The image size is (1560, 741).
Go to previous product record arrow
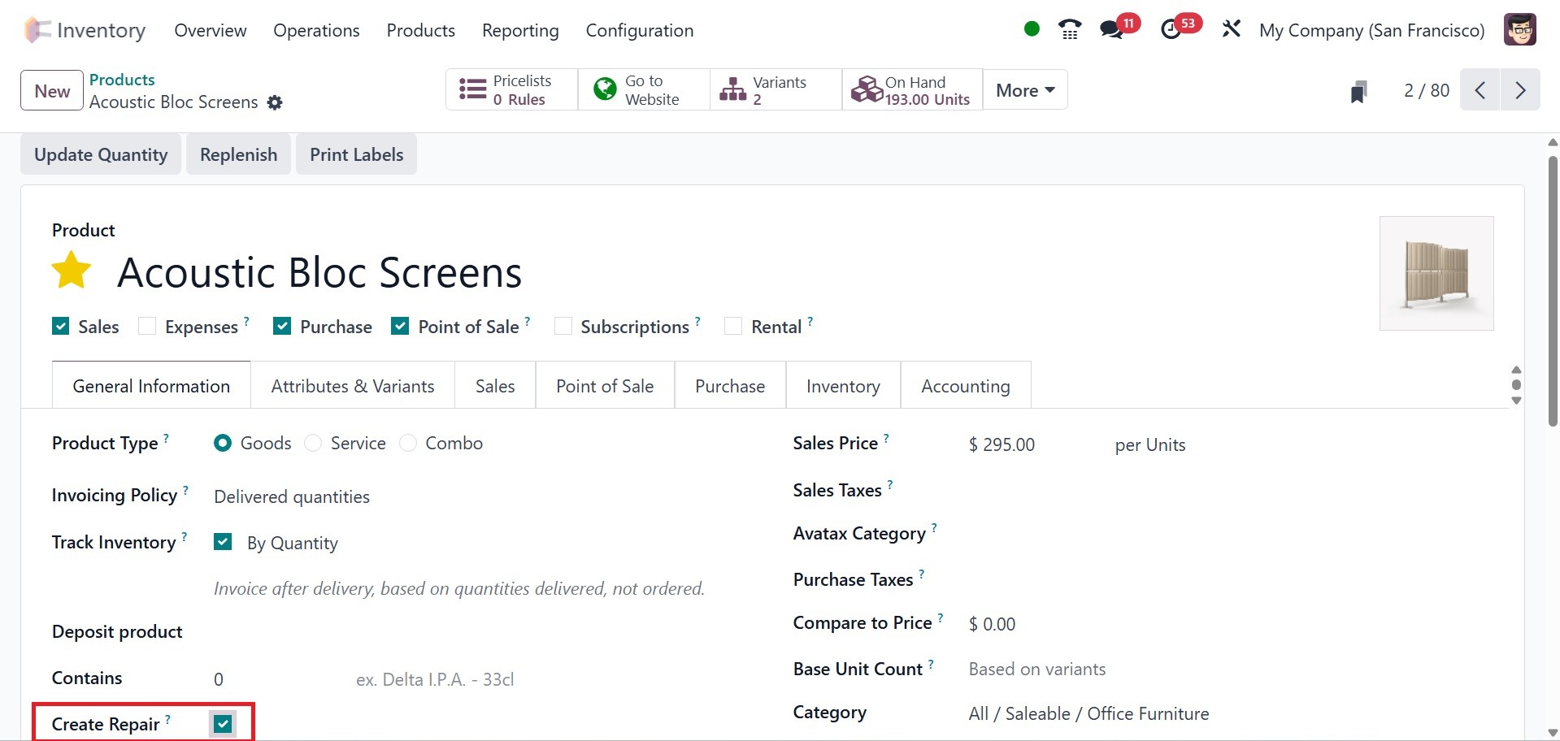pyautogui.click(x=1480, y=90)
